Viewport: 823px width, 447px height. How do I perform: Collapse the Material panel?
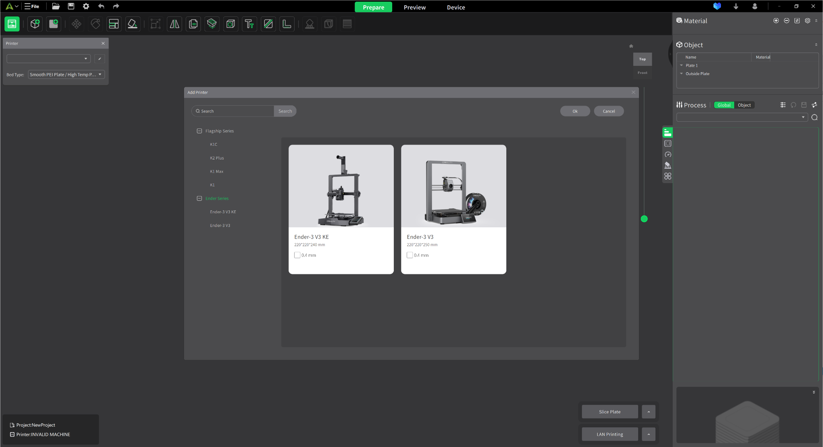(x=816, y=21)
